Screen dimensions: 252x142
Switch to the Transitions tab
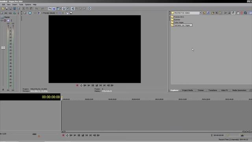point(213,90)
